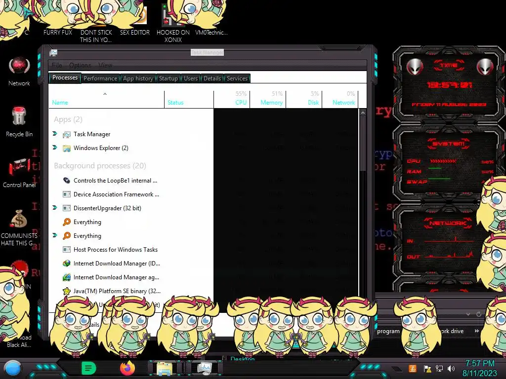
Task: Sort processes by the Status column
Action: [189, 99]
